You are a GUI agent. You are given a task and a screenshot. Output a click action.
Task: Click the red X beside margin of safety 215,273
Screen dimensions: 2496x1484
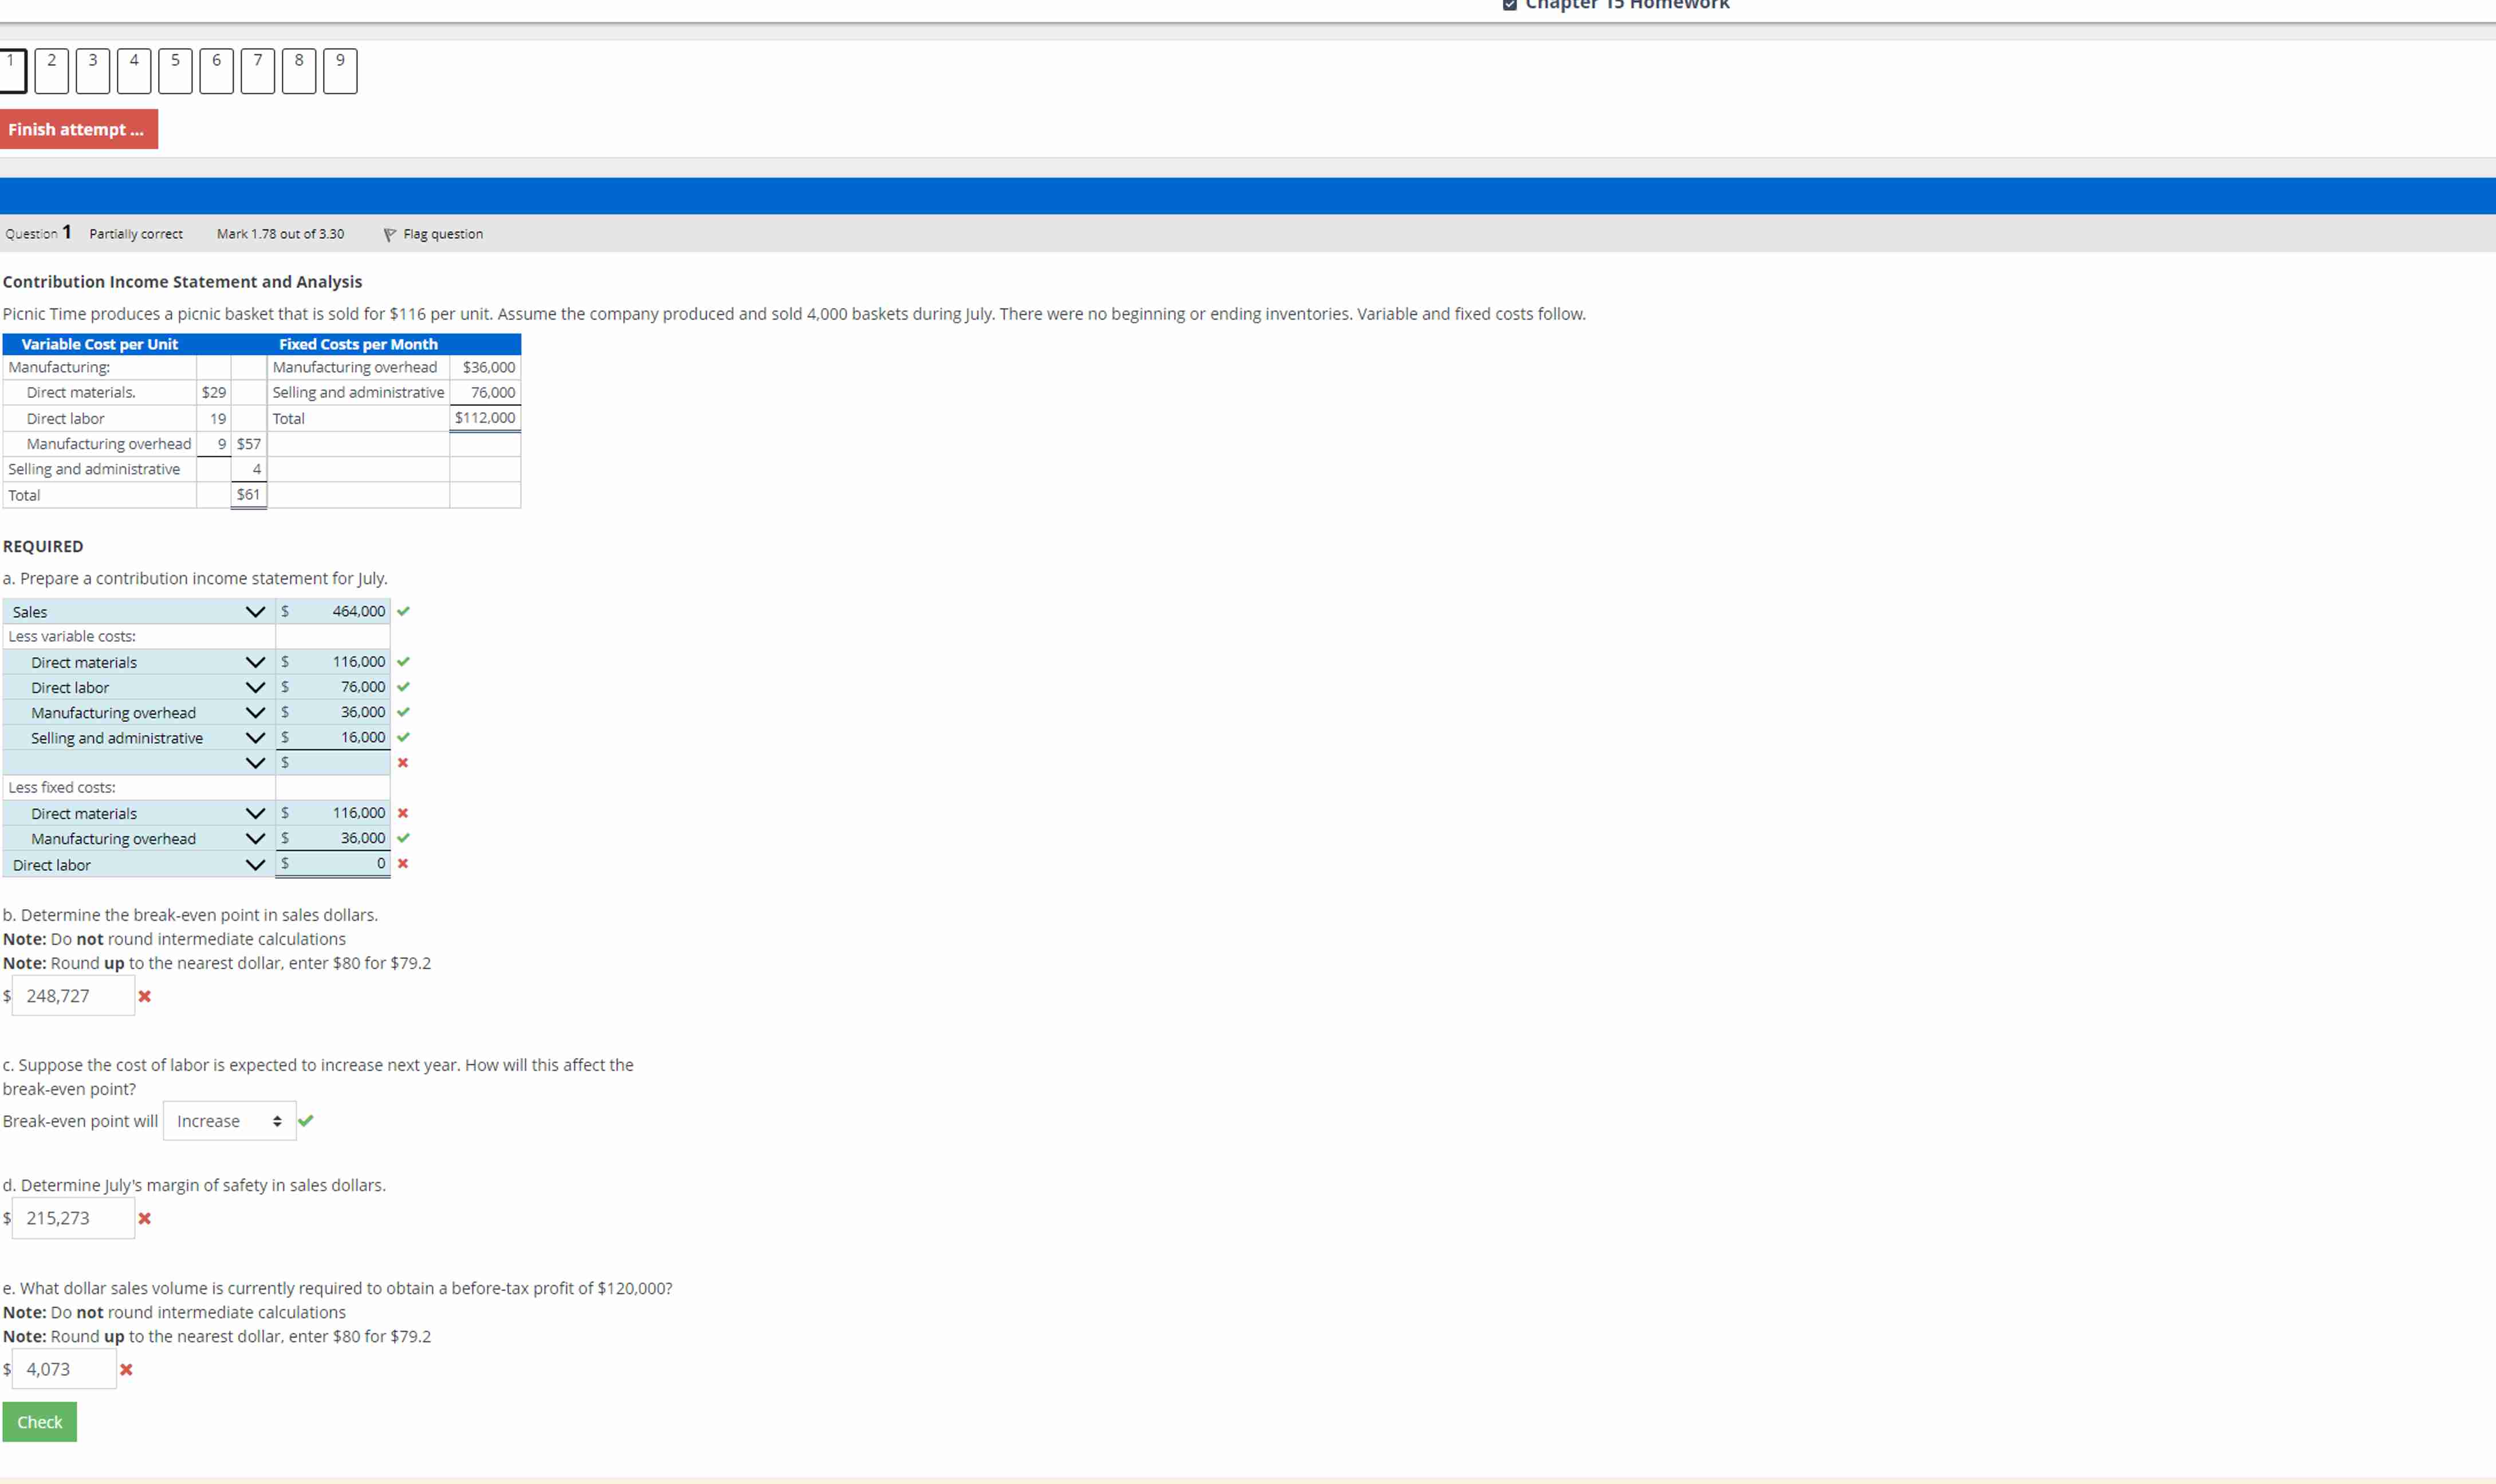145,1218
